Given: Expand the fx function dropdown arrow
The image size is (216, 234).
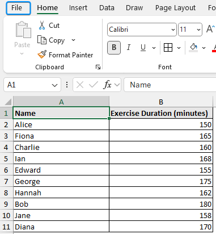Looking at the screenshot, I should tap(117, 85).
